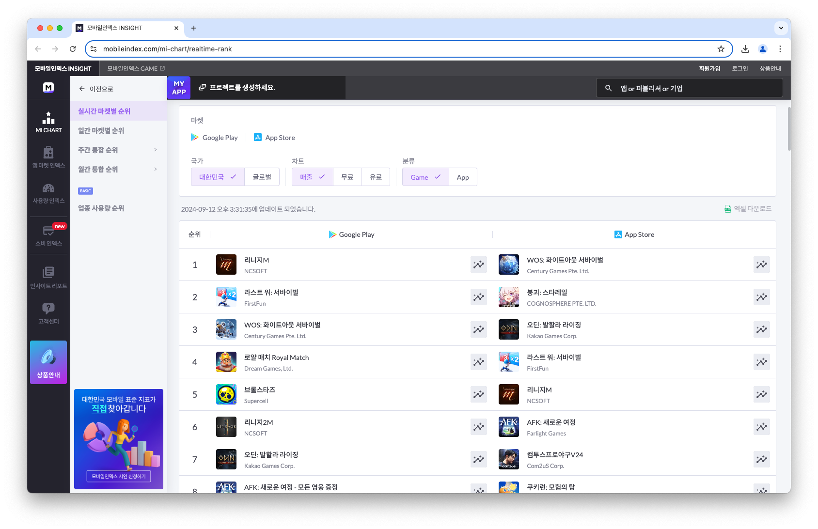Select 매출 chart option
Screen dimensions: 818x529
[x=312, y=177]
